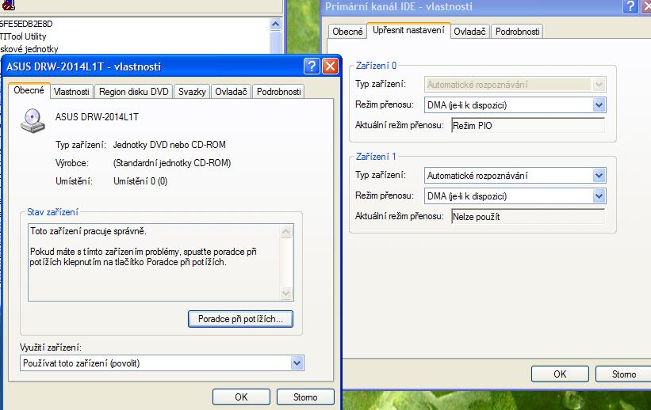
Task: Close the ASUS DRW-2014L1T properties dialog
Action: (x=330, y=66)
